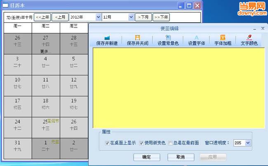Screen dimensions: 268x166
Task: Go to previous year with <<上年
Action: [42, 17]
